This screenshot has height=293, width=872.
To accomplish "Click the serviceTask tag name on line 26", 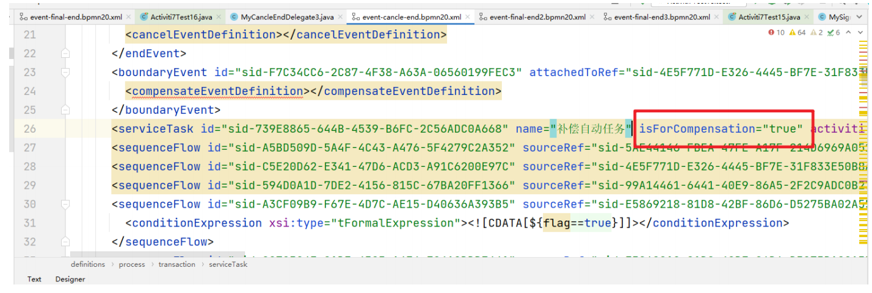I will (x=156, y=129).
